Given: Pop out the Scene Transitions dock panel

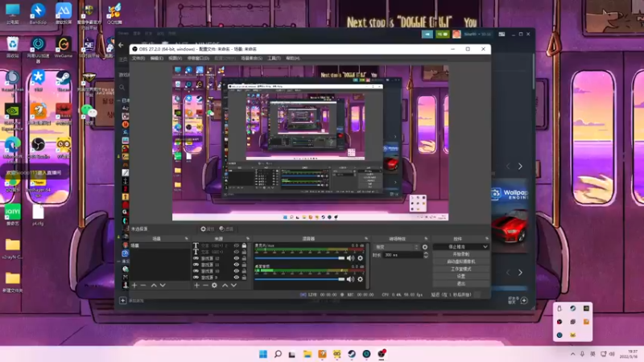Looking at the screenshot, I should (x=426, y=238).
